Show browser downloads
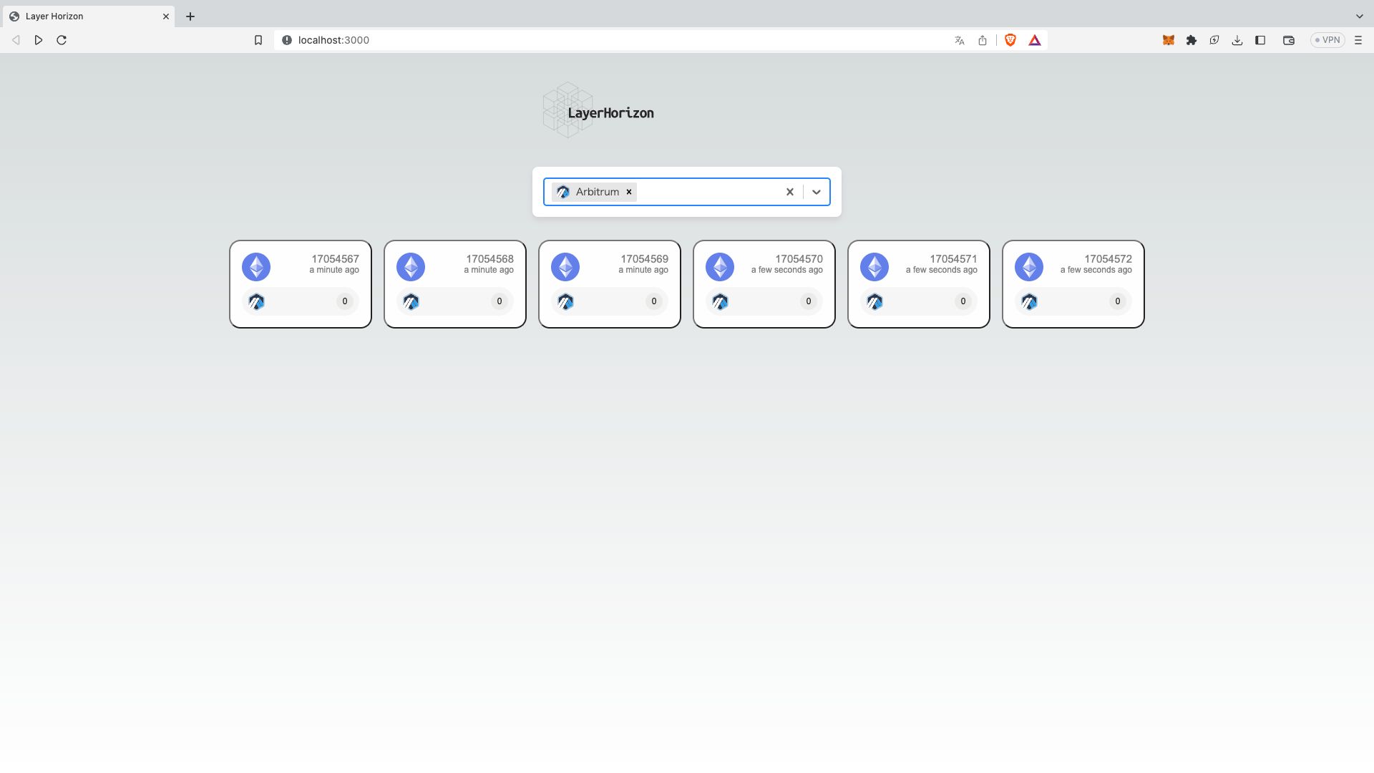This screenshot has height=773, width=1374. point(1237,40)
